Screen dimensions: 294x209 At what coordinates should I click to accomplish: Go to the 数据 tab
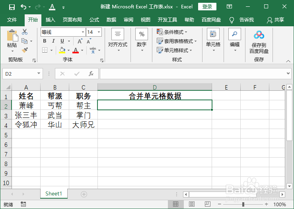(111, 20)
